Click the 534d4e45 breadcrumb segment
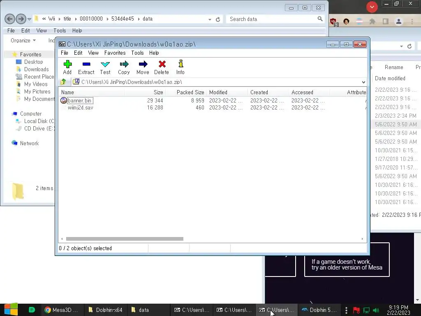The width and height of the screenshot is (421, 316). tap(123, 19)
